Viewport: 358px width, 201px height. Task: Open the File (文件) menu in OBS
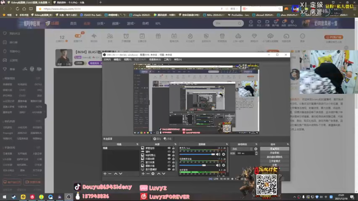107,59
